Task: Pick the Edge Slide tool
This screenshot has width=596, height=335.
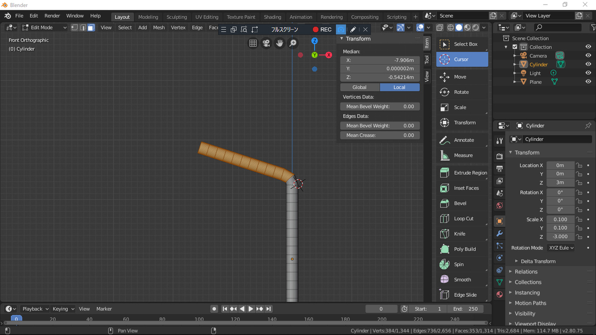Action: pos(462,295)
